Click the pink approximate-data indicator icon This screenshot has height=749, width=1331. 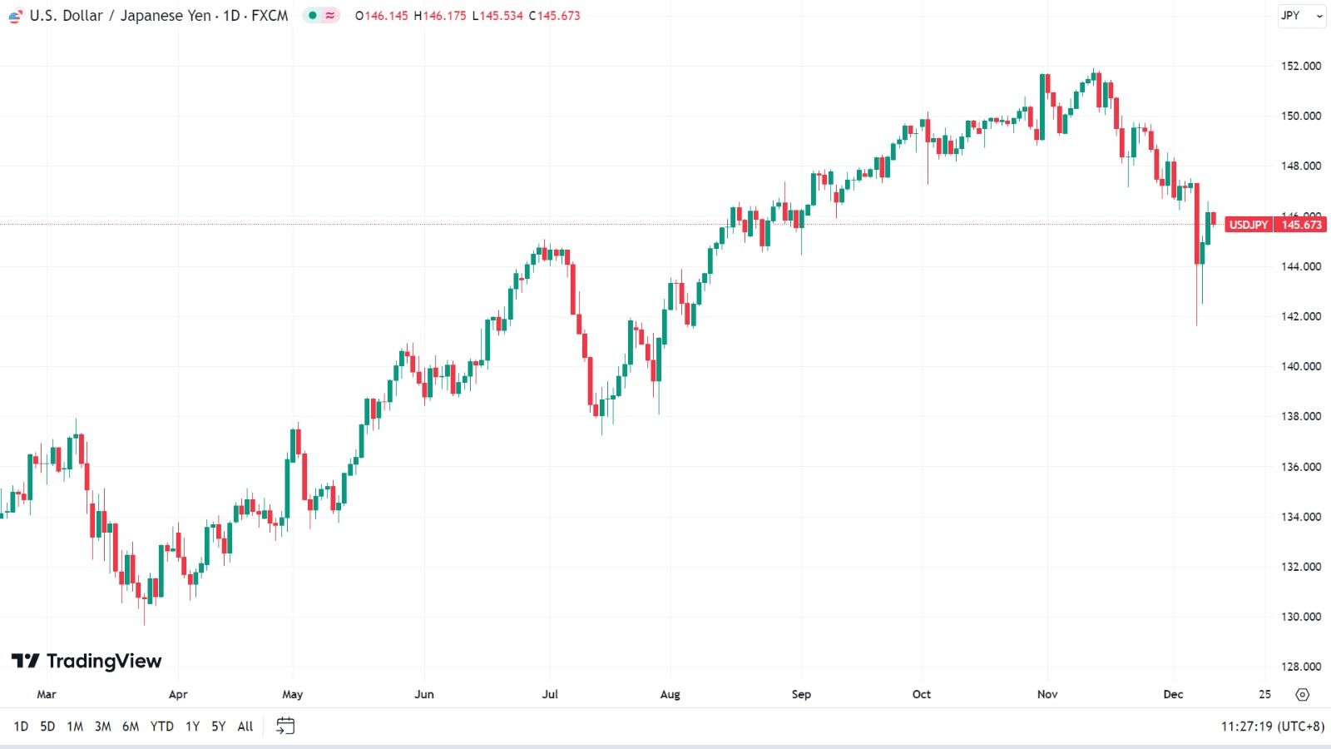point(330,16)
